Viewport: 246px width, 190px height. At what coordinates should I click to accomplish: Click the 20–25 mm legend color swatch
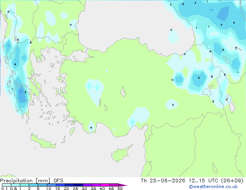click(x=69, y=185)
